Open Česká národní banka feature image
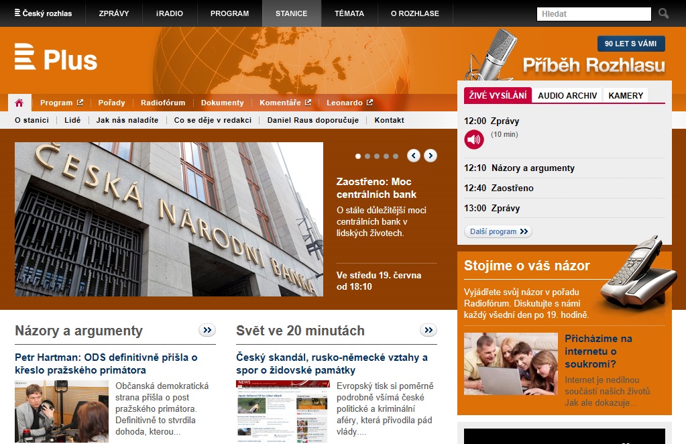The width and height of the screenshot is (686, 444). point(169,219)
